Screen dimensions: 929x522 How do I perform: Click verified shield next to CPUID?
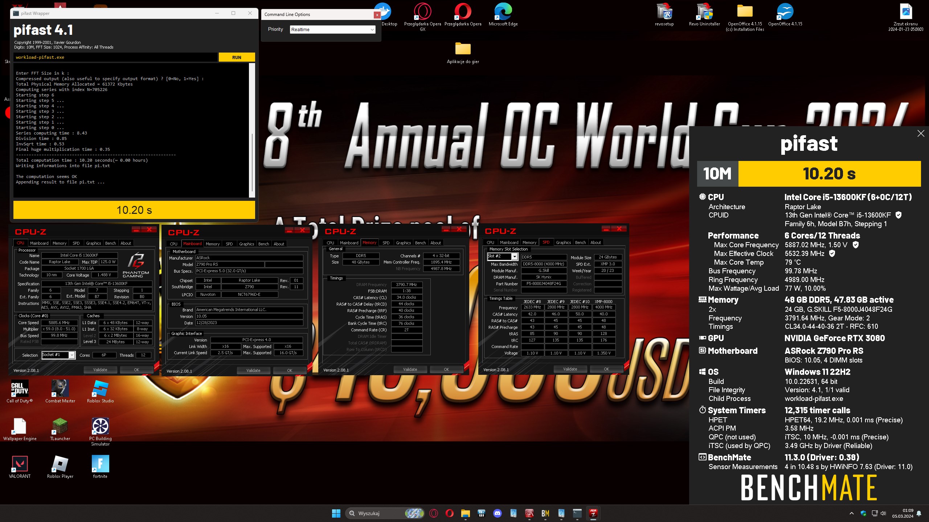899,215
